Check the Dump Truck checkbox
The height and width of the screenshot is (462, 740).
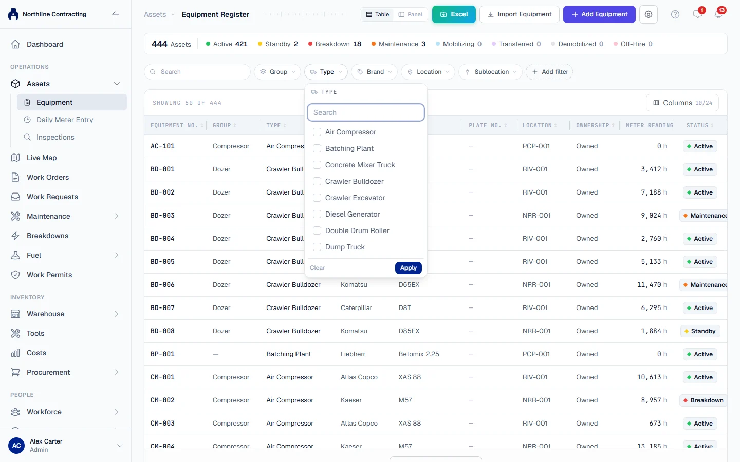[317, 247]
